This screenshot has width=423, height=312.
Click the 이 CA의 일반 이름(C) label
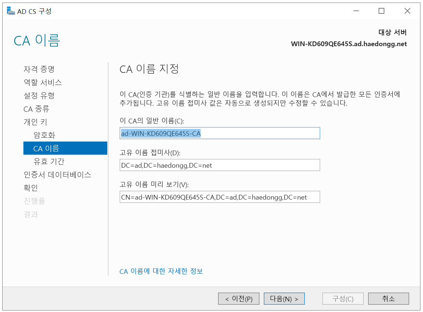point(152,121)
